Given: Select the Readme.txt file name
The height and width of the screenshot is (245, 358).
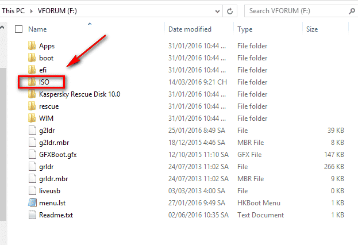Looking at the screenshot, I should (56, 215).
